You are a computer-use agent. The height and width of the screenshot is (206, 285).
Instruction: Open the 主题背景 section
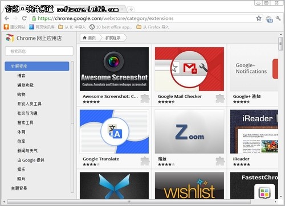pos(19,188)
